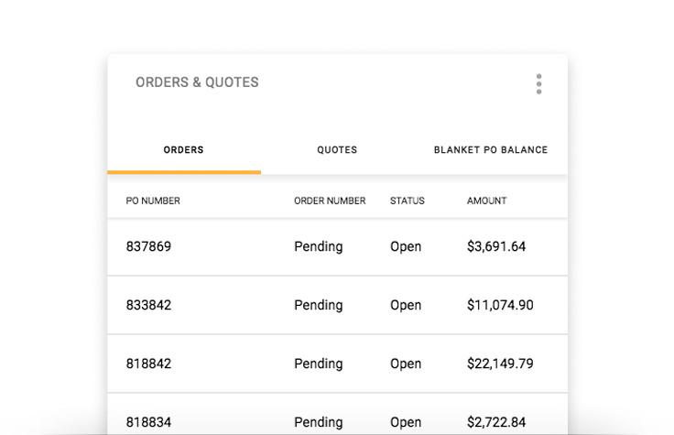
Task: Switch to the Orders tab
Action: coord(183,150)
